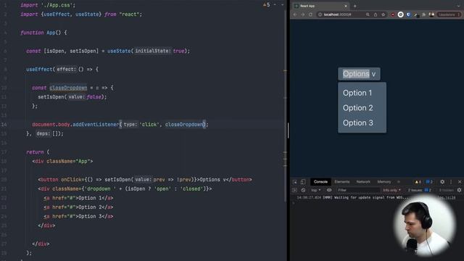Click the browser Update button
Viewport: 464px width, 261px height.
click(x=449, y=14)
